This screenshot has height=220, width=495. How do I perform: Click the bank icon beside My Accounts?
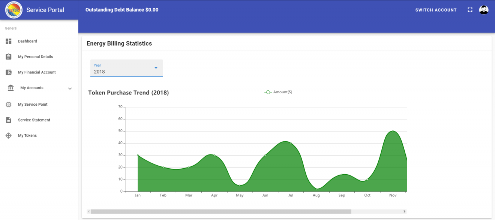(x=10, y=88)
